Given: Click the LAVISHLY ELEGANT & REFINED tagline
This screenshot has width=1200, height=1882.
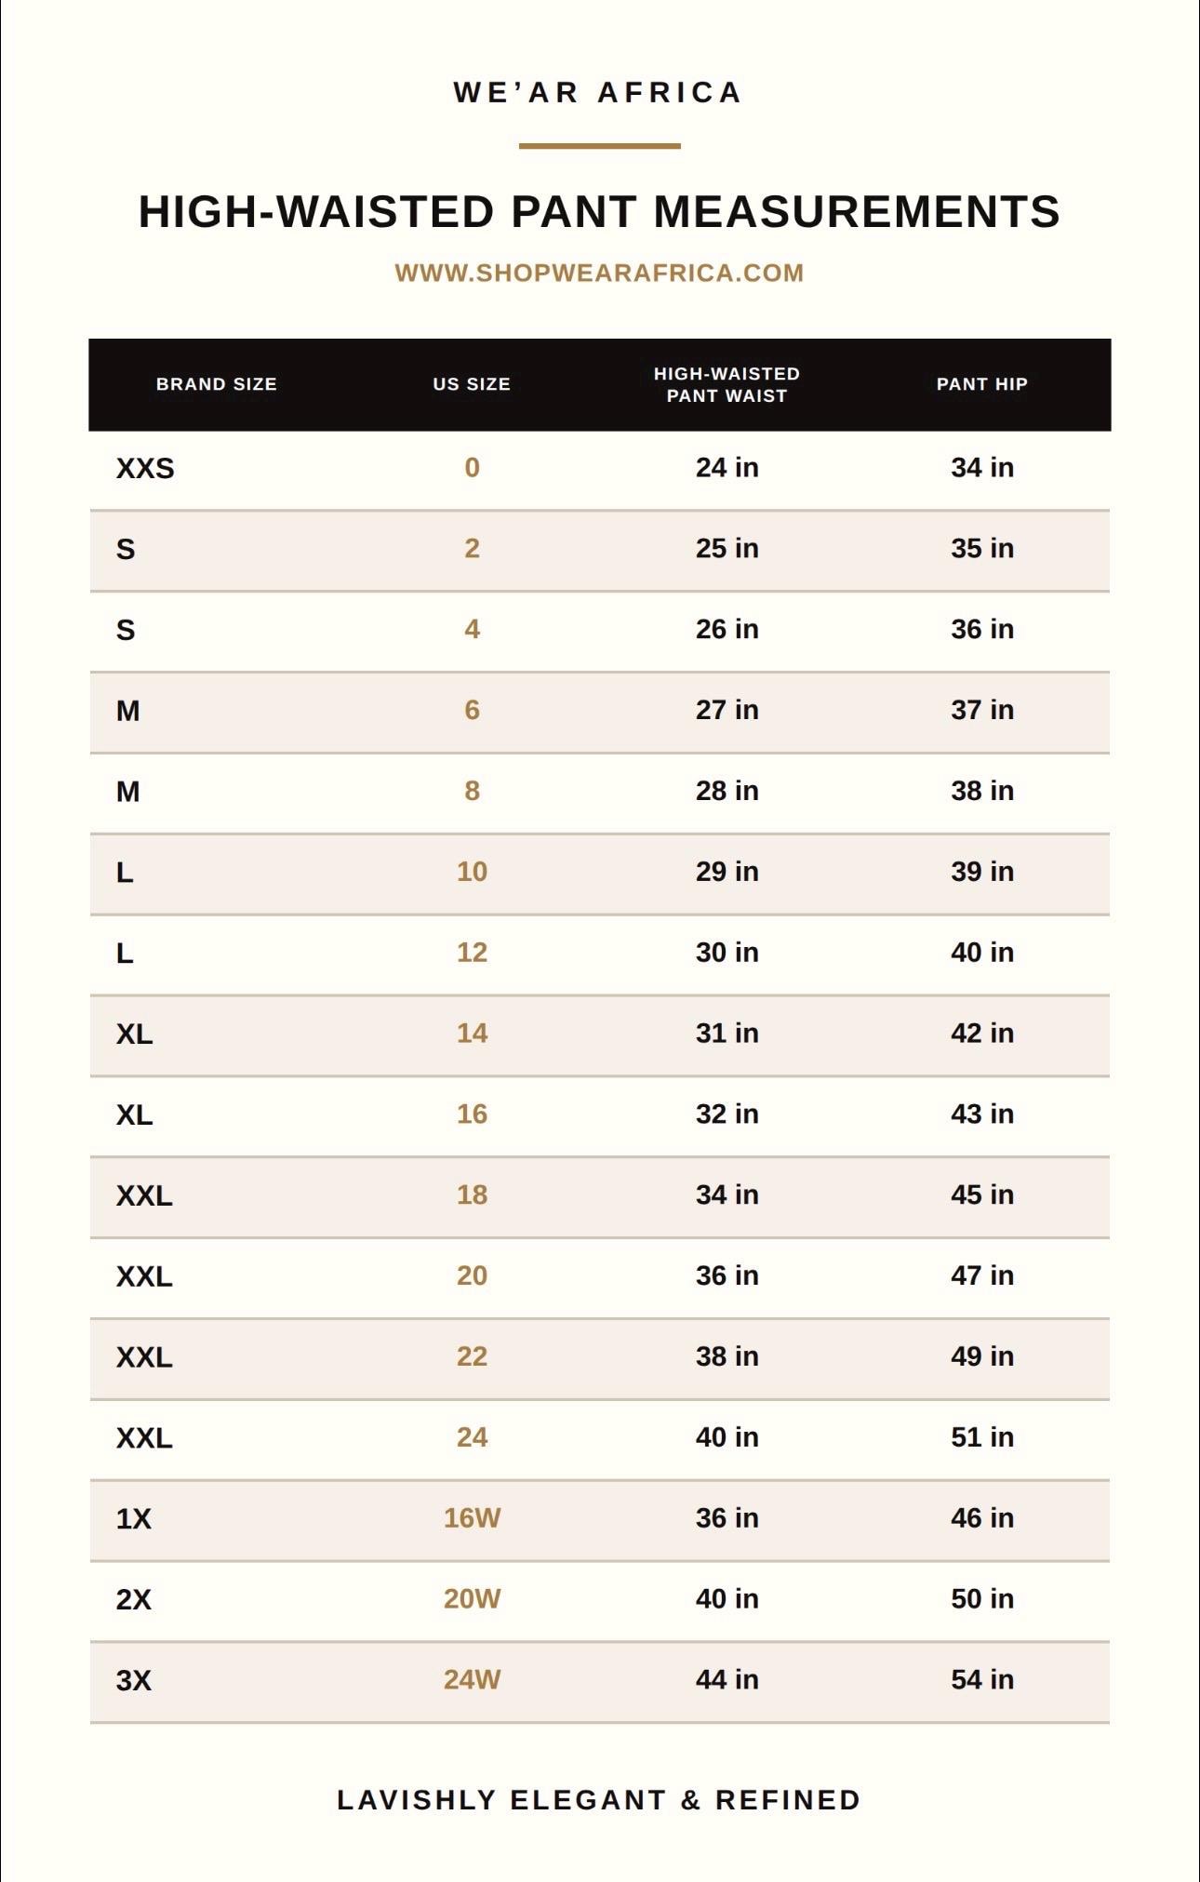Looking at the screenshot, I should tap(599, 1800).
